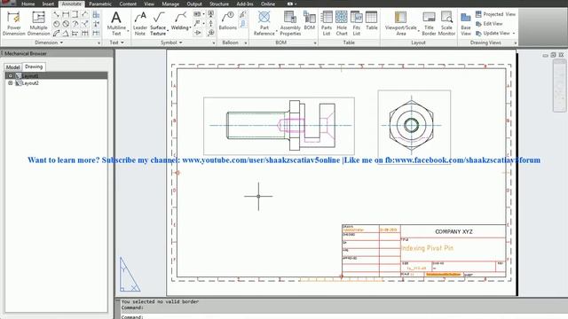Open the Drawing Views panel launcher
This screenshot has width=568, height=319.
coord(516,43)
